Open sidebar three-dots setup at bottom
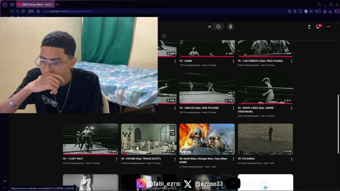The image size is (340, 191). 5,188
